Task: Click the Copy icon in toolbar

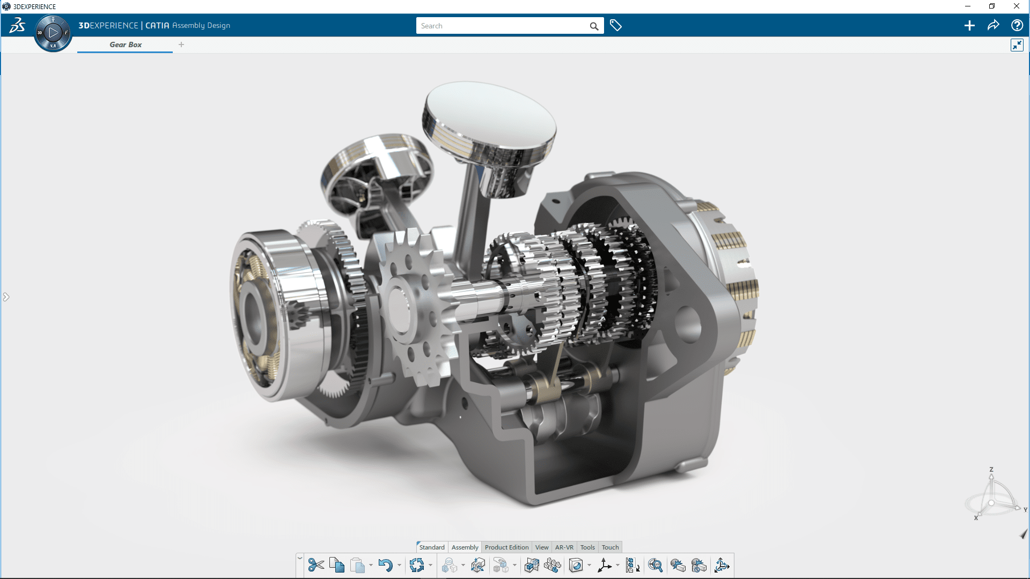Action: pos(337,565)
